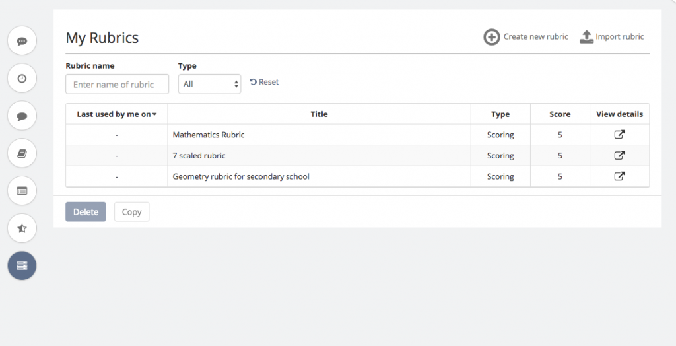The height and width of the screenshot is (346, 676).
Task: Click the Copy button
Action: pyautogui.click(x=131, y=212)
